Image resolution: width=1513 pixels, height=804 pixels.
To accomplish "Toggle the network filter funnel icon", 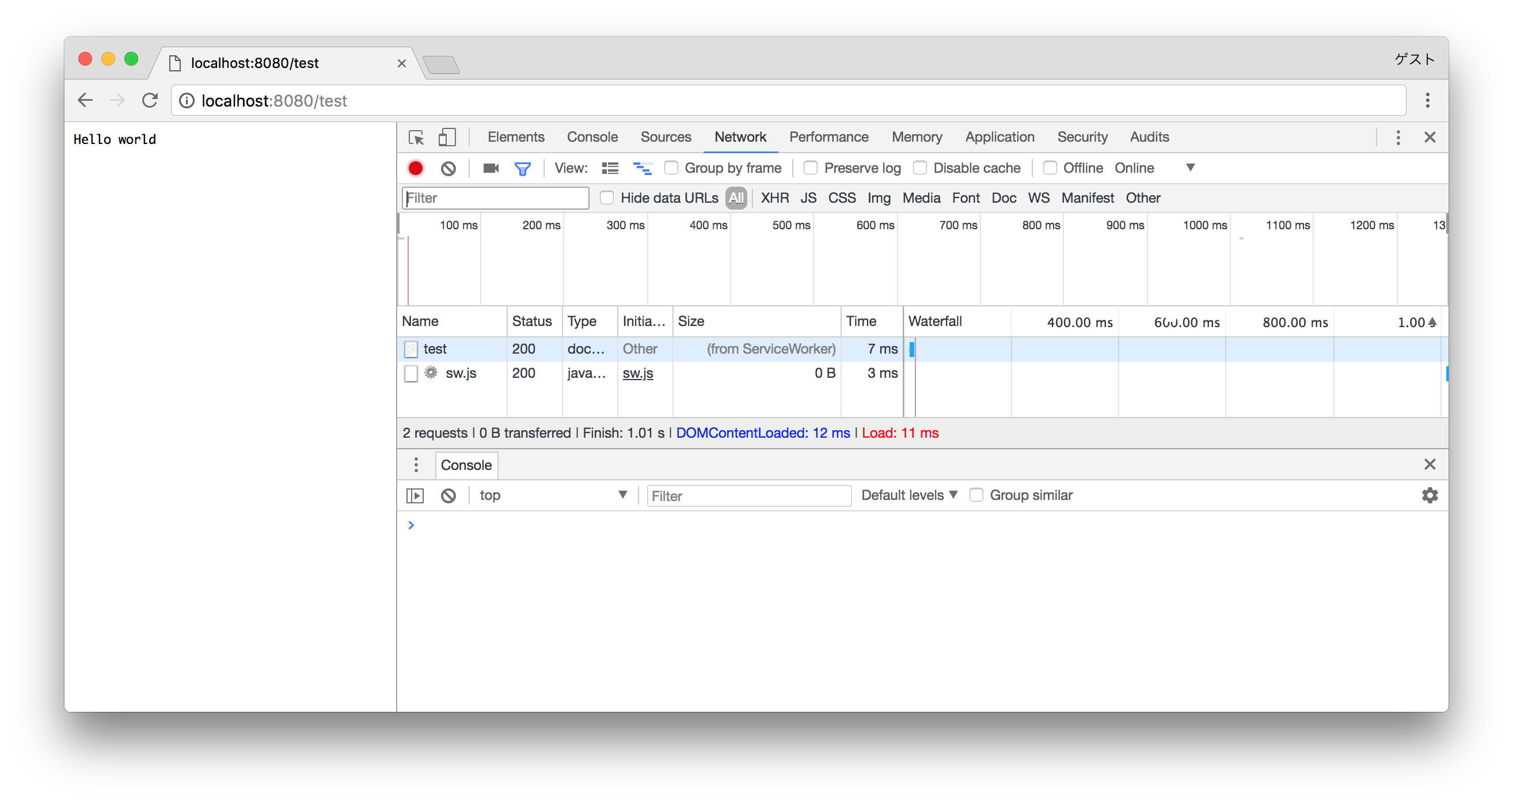I will tap(522, 168).
